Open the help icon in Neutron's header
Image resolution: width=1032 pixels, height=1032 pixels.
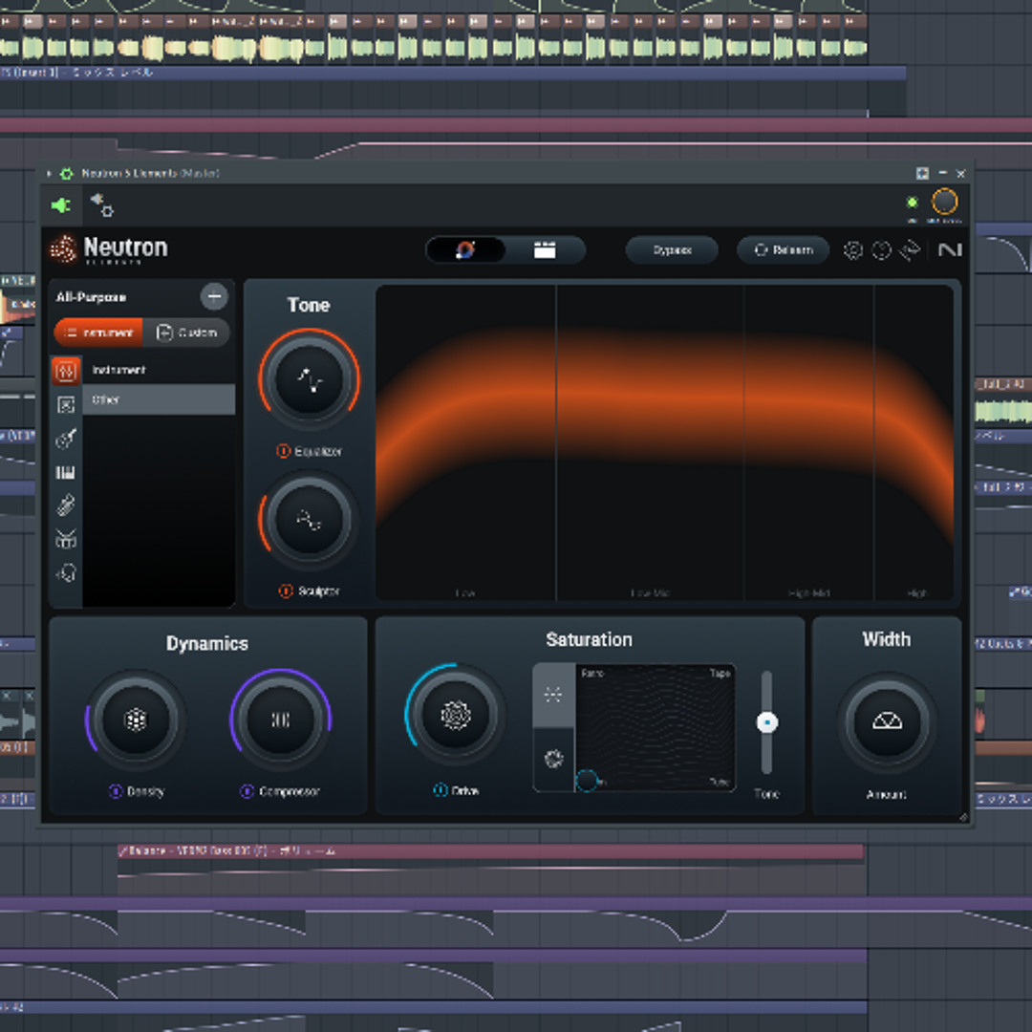tap(880, 250)
